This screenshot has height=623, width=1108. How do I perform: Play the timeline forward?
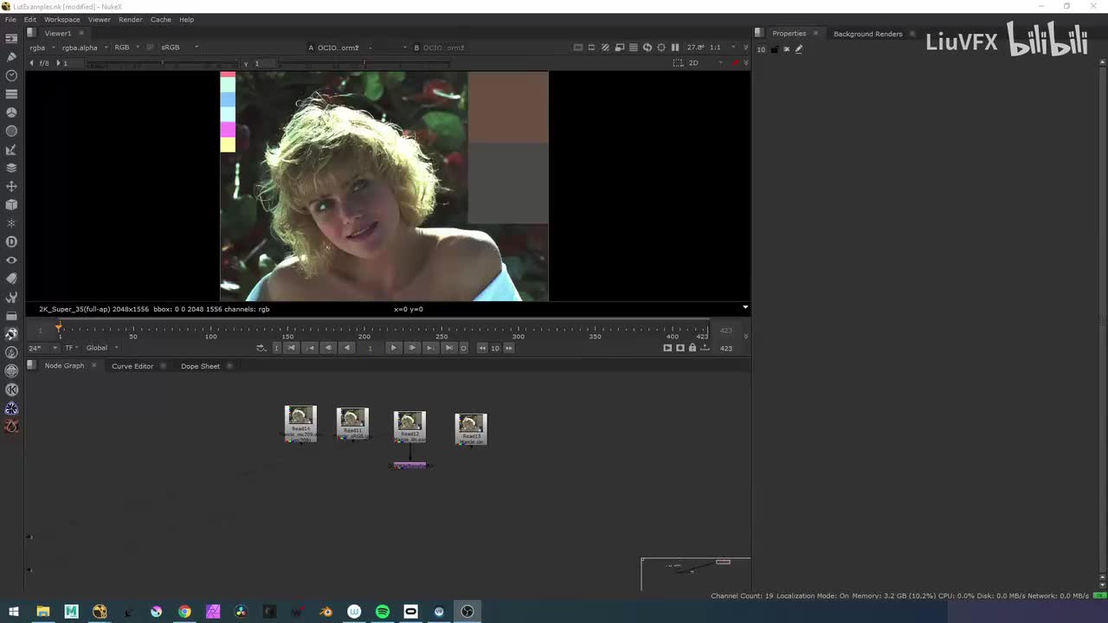[x=393, y=348]
